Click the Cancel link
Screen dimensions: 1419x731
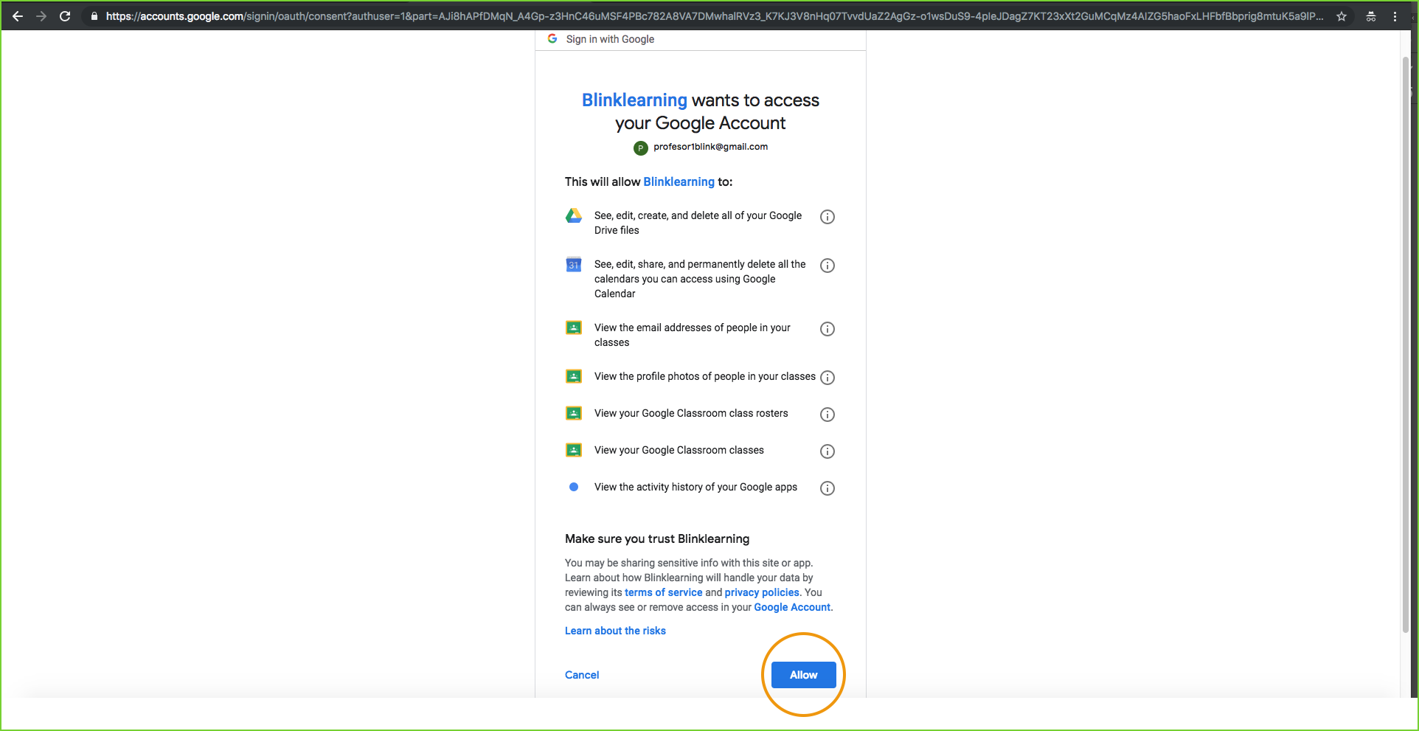581,675
